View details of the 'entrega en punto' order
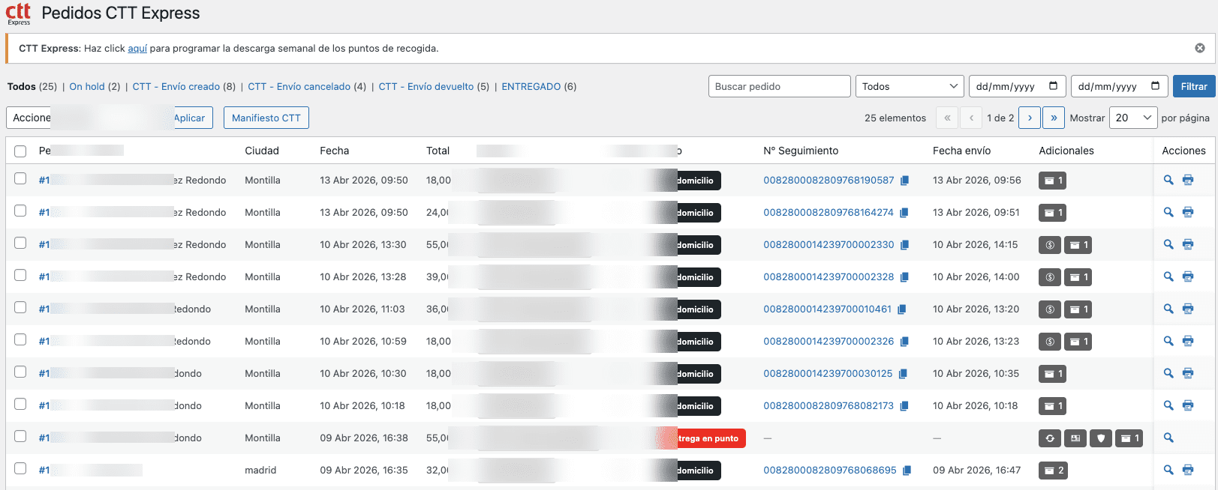 [1168, 438]
